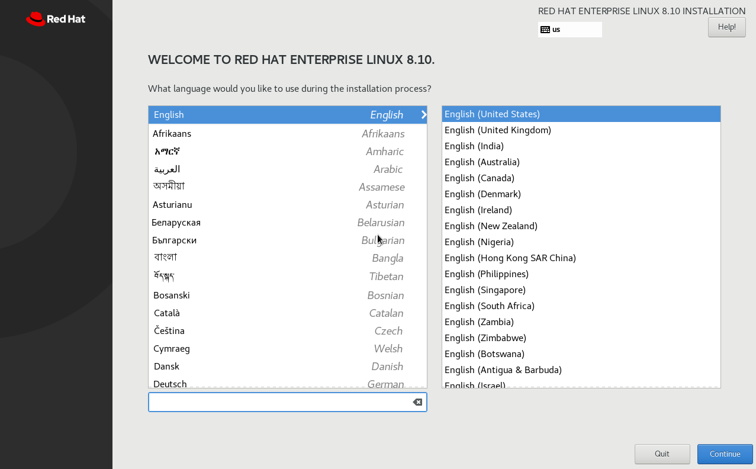This screenshot has height=469, width=756.
Task: Click the language search input field
Action: [278, 401]
